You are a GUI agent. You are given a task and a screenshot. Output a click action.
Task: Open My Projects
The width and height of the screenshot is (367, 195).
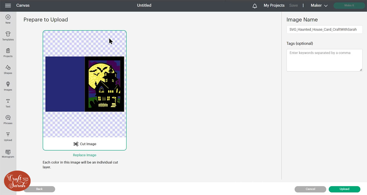click(x=274, y=6)
